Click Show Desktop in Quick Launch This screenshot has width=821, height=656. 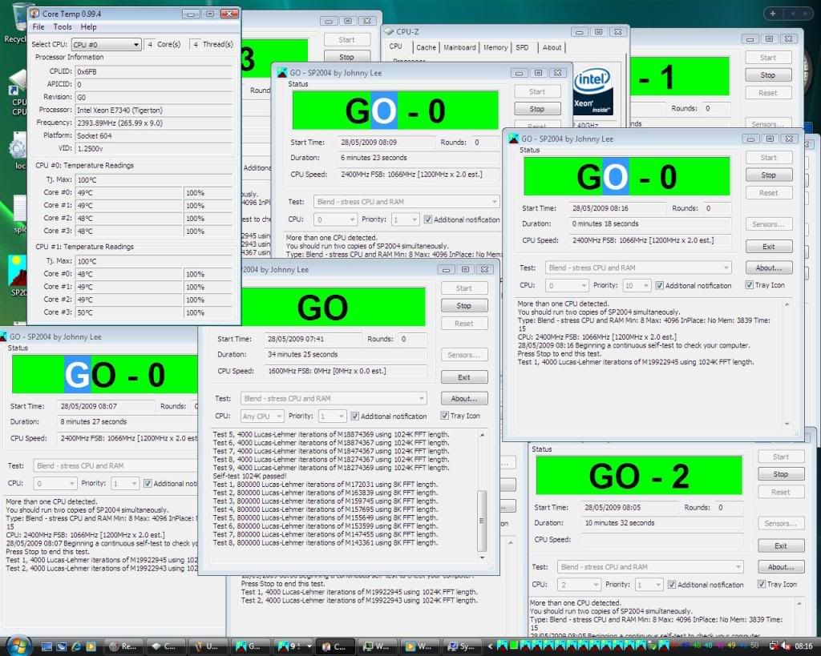[x=47, y=646]
